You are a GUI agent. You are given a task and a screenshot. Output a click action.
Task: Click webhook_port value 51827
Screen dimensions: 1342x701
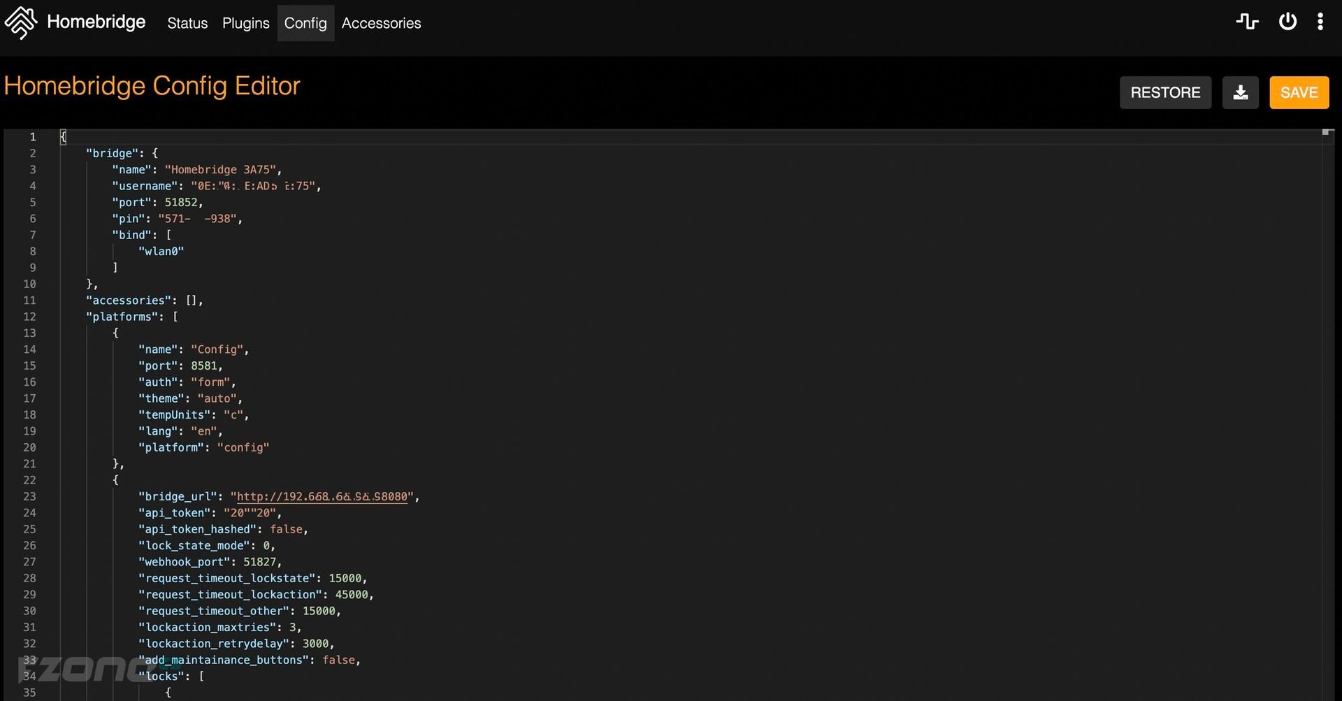click(x=260, y=562)
